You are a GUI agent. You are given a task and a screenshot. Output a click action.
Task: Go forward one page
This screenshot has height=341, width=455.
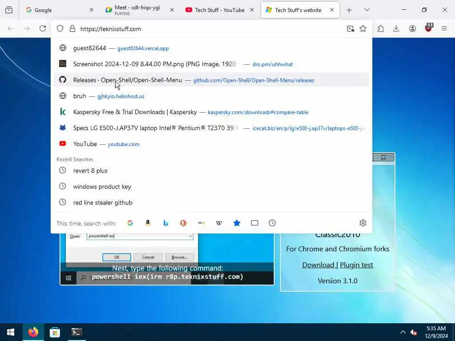(x=27, y=28)
